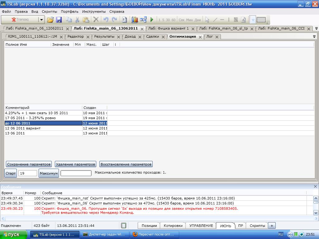Viewport: 319px width, 239px height.
Task: Click the Сохранение параметров button
Action: coord(29,164)
